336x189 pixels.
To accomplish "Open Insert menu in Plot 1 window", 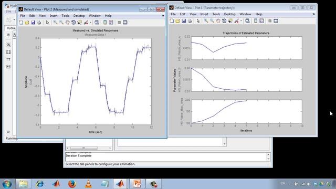I will (204, 14).
